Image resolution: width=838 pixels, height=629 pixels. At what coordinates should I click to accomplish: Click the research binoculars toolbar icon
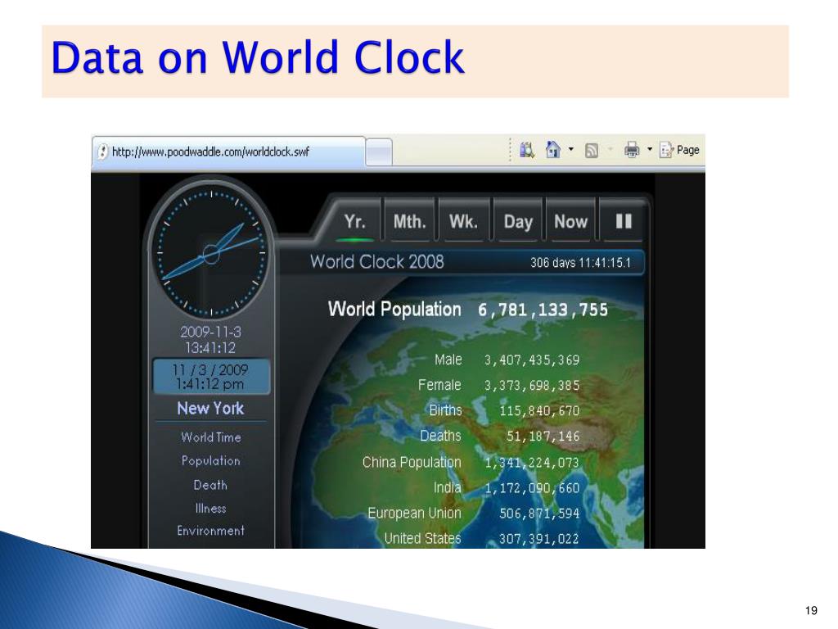click(x=527, y=150)
